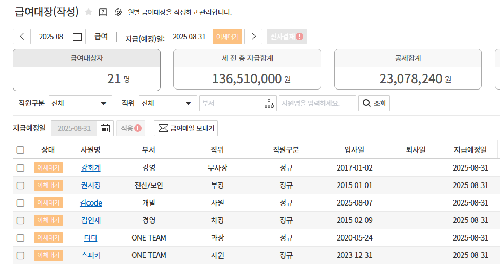Open employee link 권시정
The image size is (500, 267).
point(91,185)
